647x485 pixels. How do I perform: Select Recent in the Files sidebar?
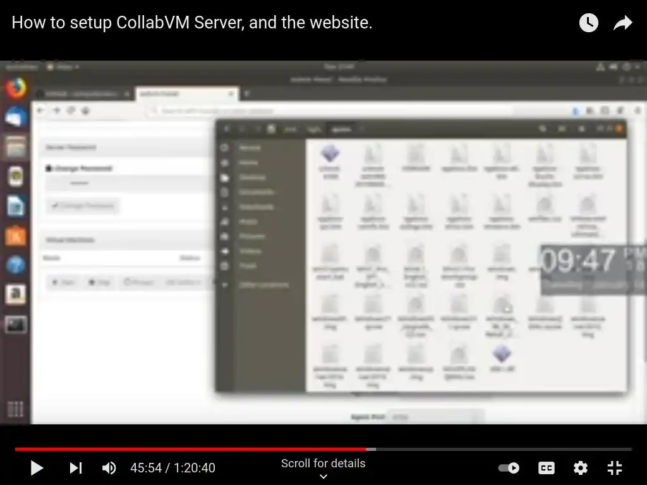coord(250,148)
